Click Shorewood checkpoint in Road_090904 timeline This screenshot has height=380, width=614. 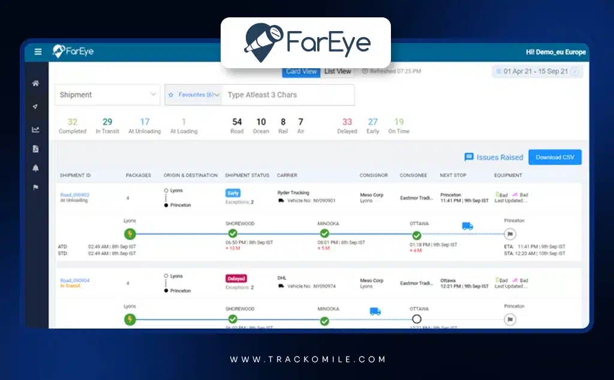pyautogui.click(x=233, y=319)
